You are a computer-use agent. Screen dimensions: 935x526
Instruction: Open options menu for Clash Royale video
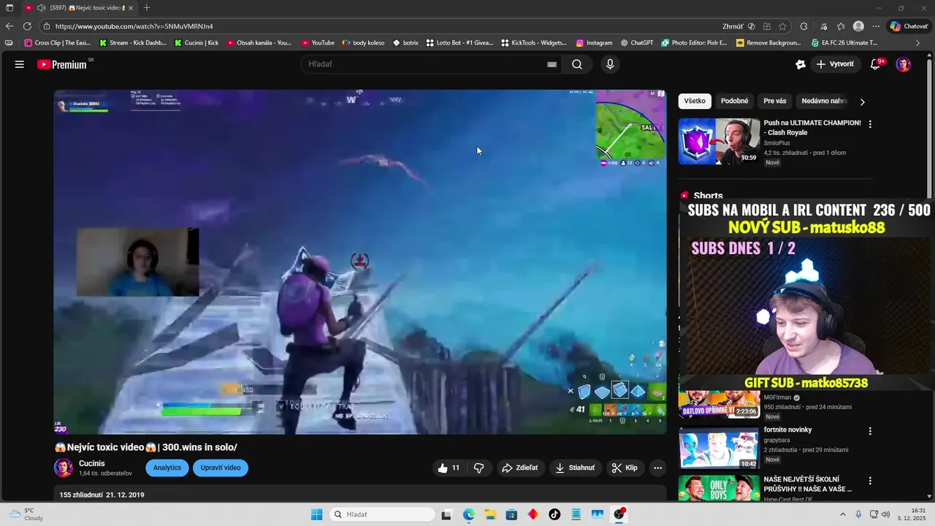[870, 124]
